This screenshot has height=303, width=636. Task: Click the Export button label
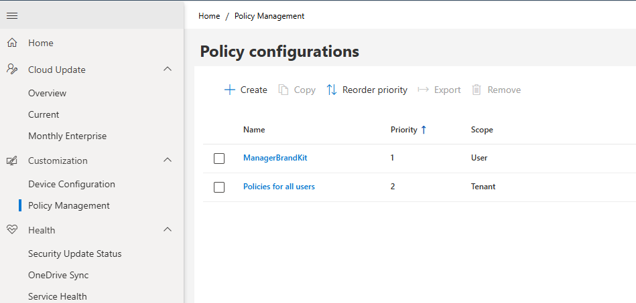448,90
